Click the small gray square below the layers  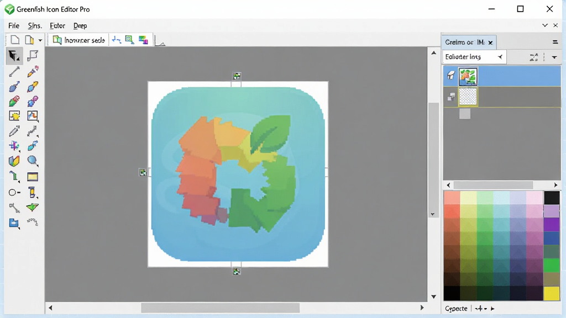pos(465,114)
